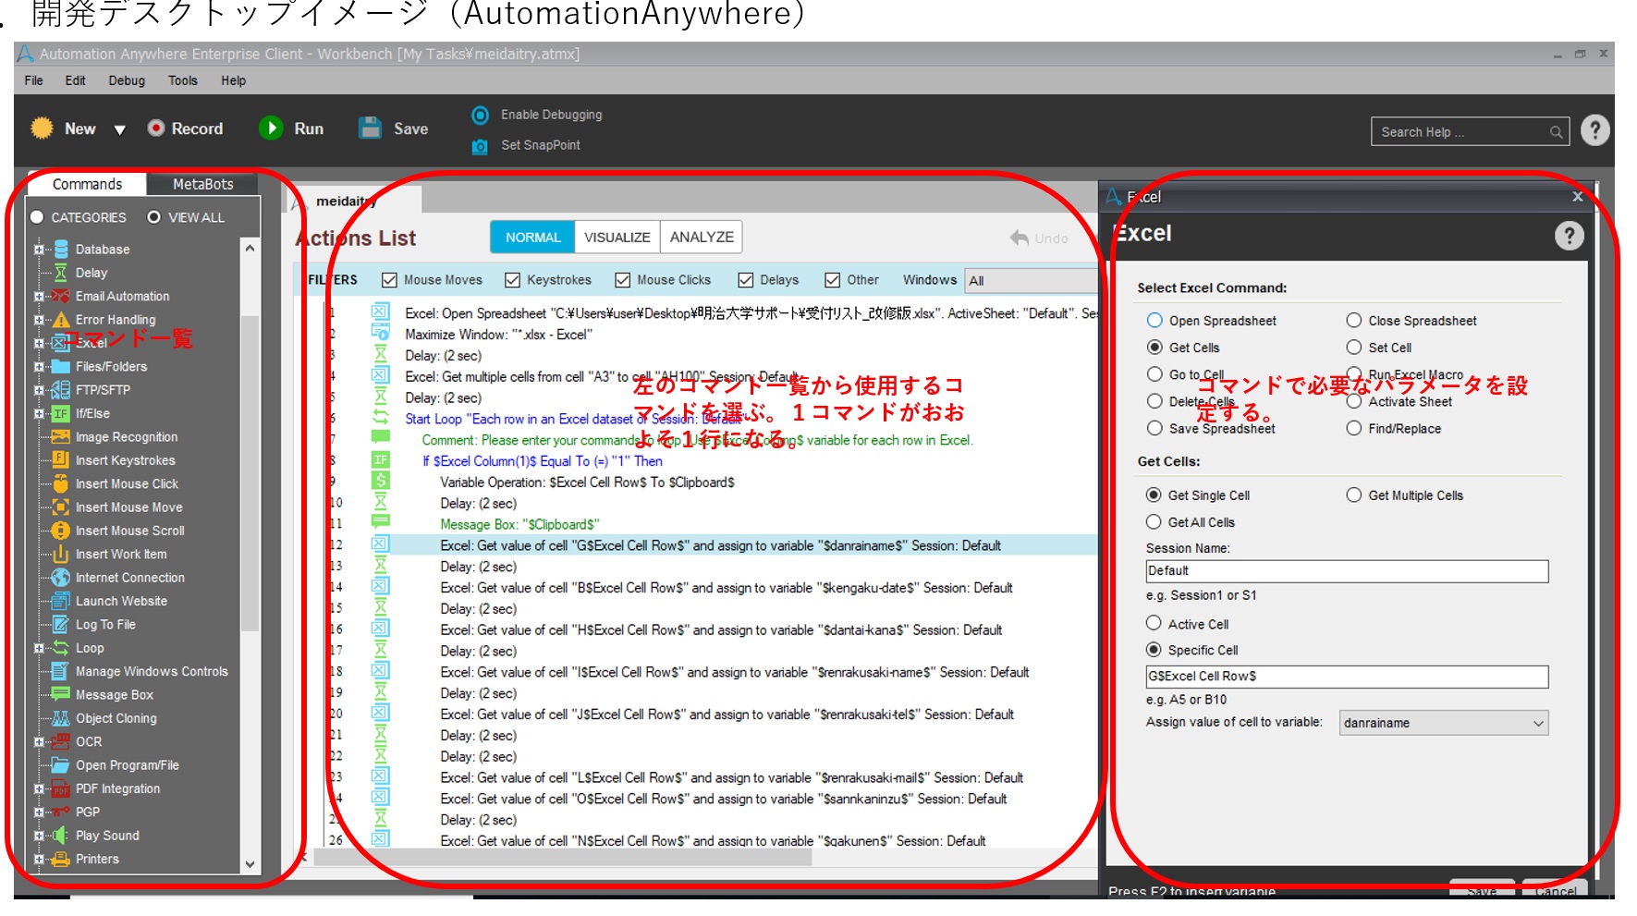Switch to VISUALIZE view
1637x916 pixels.
click(x=617, y=238)
